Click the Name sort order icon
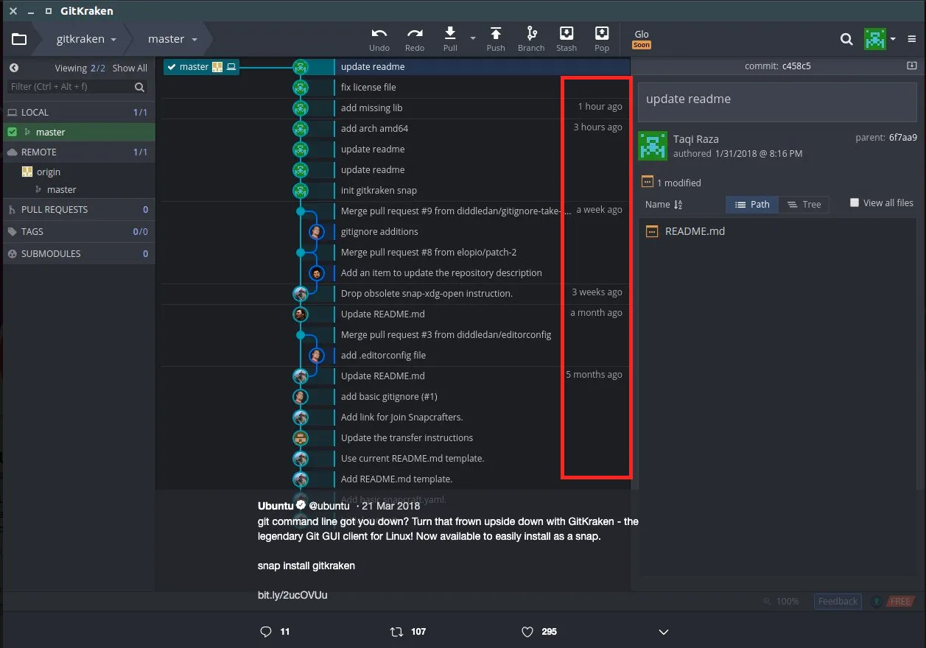This screenshot has width=926, height=648. tap(678, 205)
